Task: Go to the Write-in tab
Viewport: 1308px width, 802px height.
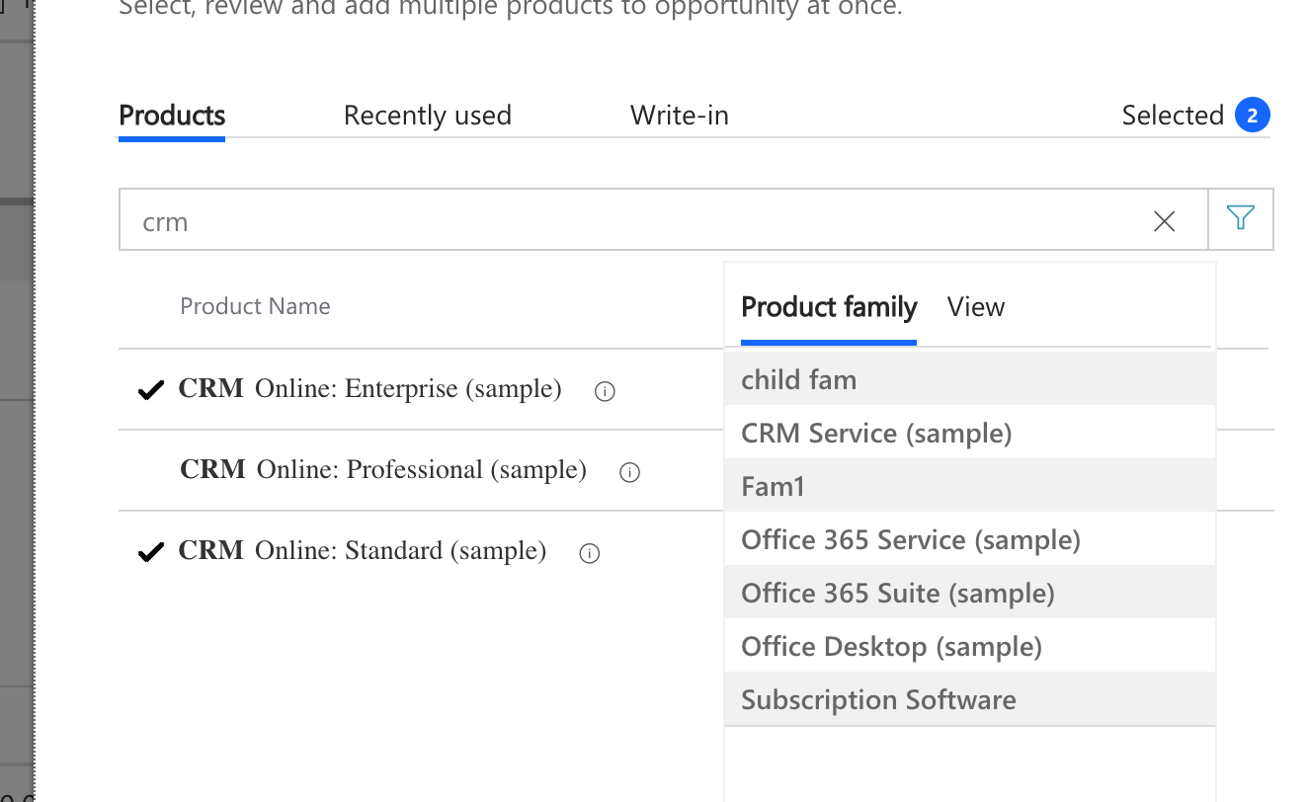Action: 680,116
